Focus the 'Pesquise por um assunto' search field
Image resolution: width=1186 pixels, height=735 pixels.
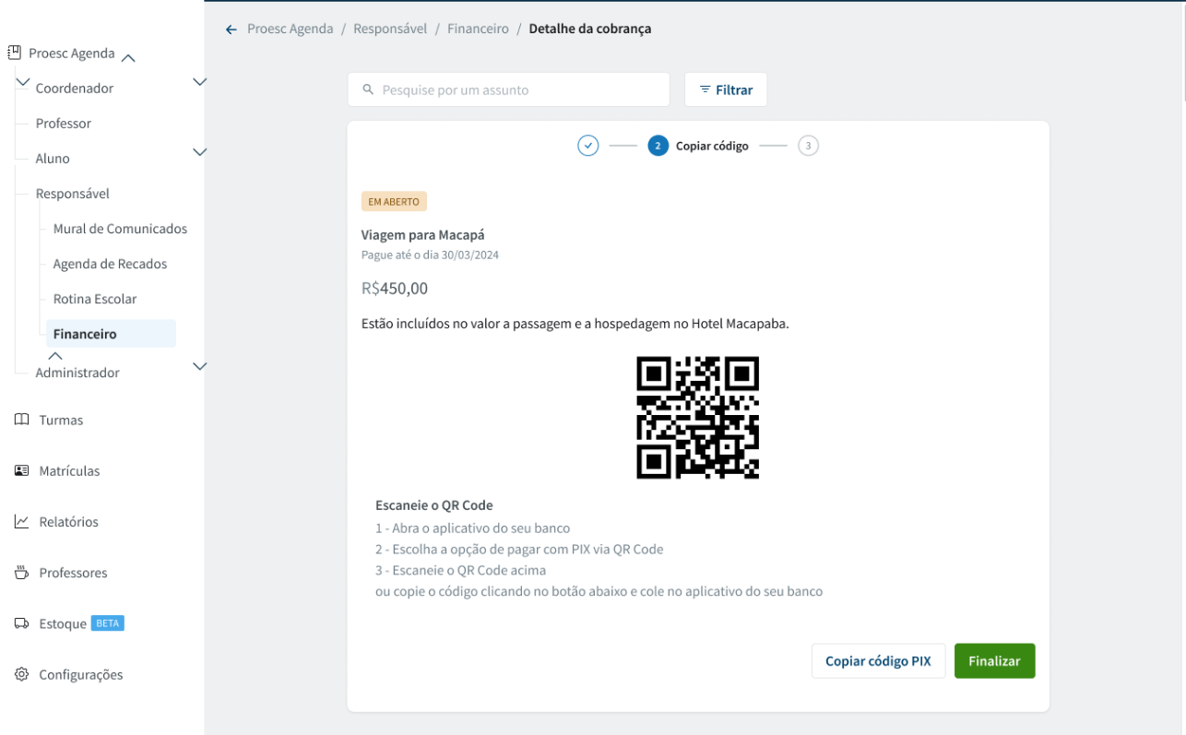point(508,89)
